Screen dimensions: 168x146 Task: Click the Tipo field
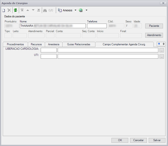click(8, 36)
